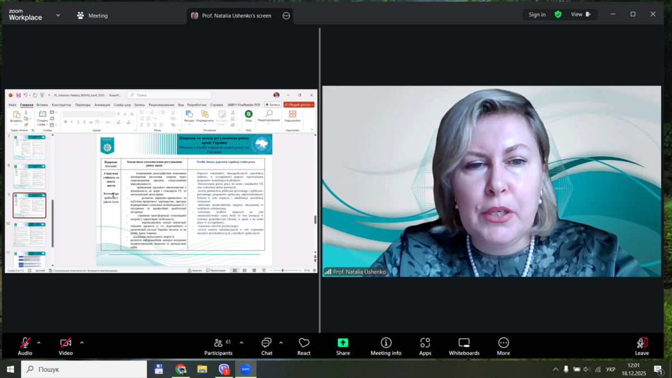Switch to the Meeting tab

point(92,16)
